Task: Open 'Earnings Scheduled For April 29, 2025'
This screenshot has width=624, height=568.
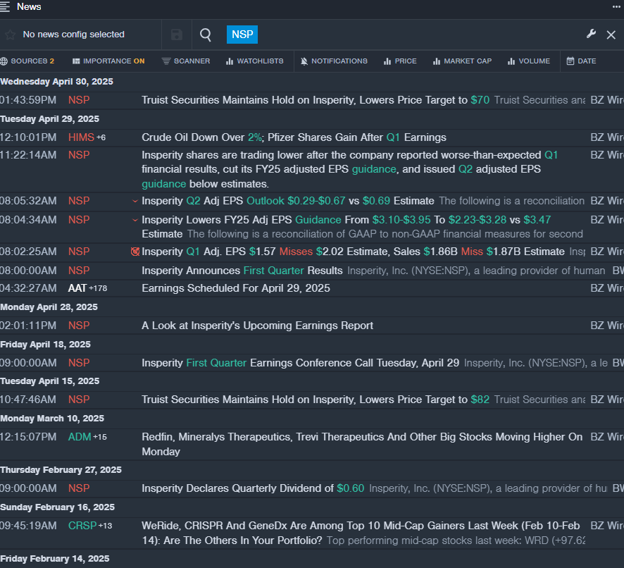Action: pos(236,288)
